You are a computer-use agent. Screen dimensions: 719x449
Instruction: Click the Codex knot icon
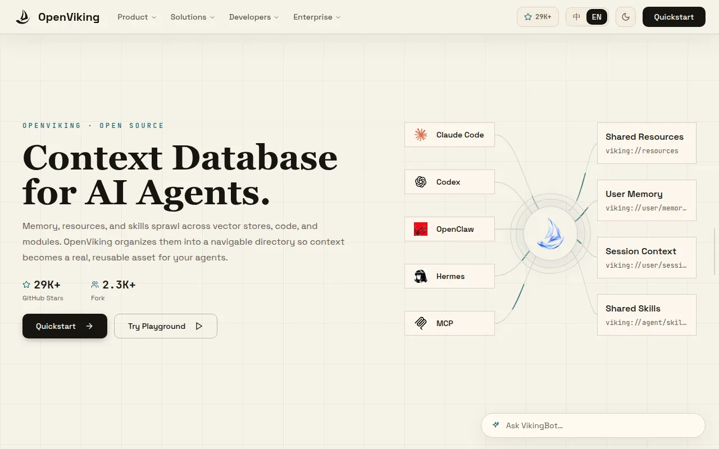[421, 182]
